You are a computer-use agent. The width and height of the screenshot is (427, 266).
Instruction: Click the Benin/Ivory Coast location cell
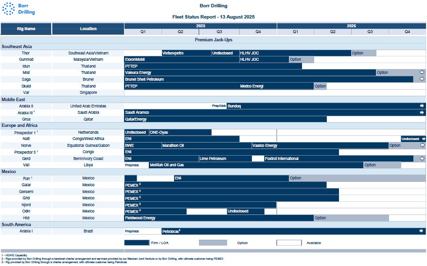[88, 159]
